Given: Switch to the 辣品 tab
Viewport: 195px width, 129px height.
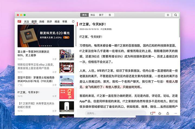Looking at the screenshot, I should point(93,15).
